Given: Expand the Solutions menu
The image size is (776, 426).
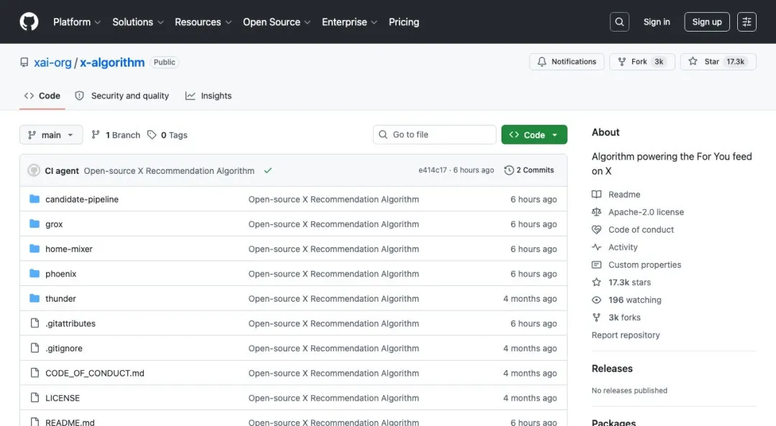Looking at the screenshot, I should [x=137, y=22].
